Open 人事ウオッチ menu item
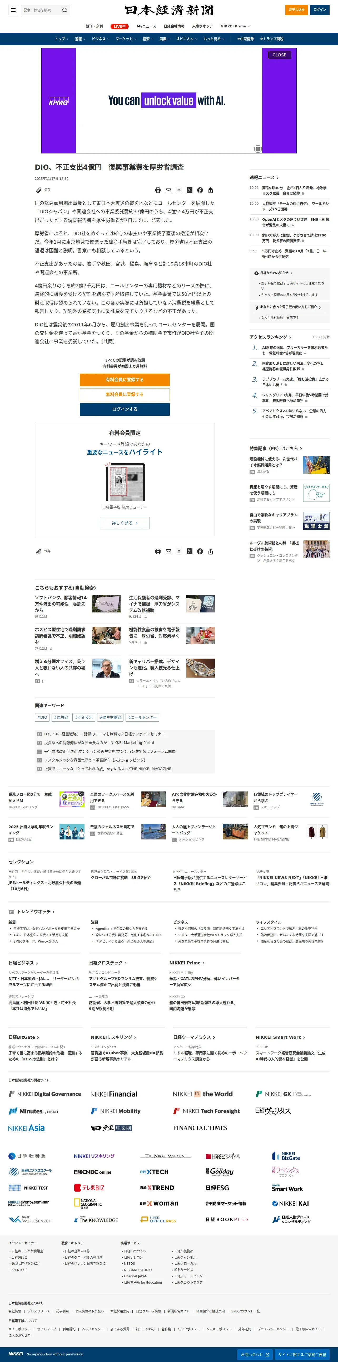The width and height of the screenshot is (338, 1362). 202,26
